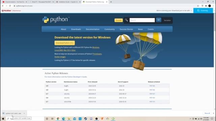Reload the page with the refresh icon
This screenshot has height=121, width=216.
point(10,6)
